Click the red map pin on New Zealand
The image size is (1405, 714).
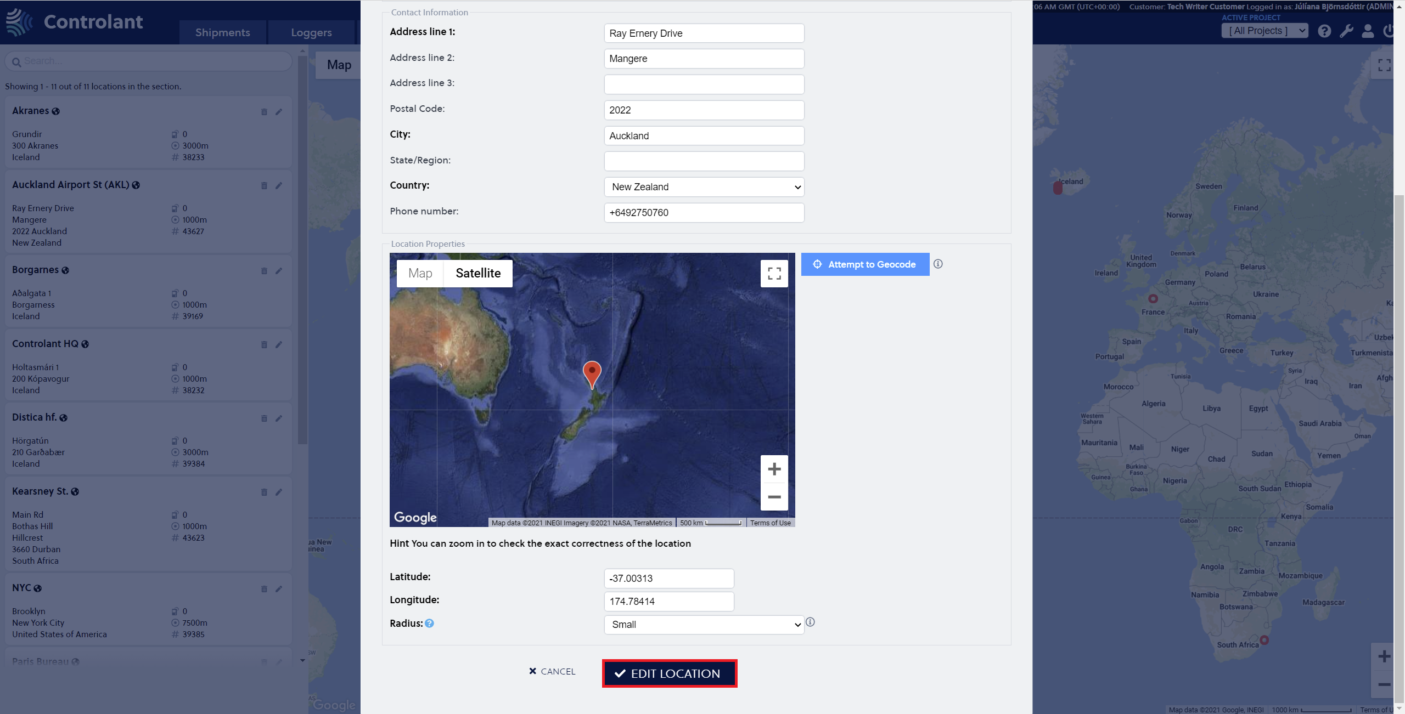(x=592, y=374)
